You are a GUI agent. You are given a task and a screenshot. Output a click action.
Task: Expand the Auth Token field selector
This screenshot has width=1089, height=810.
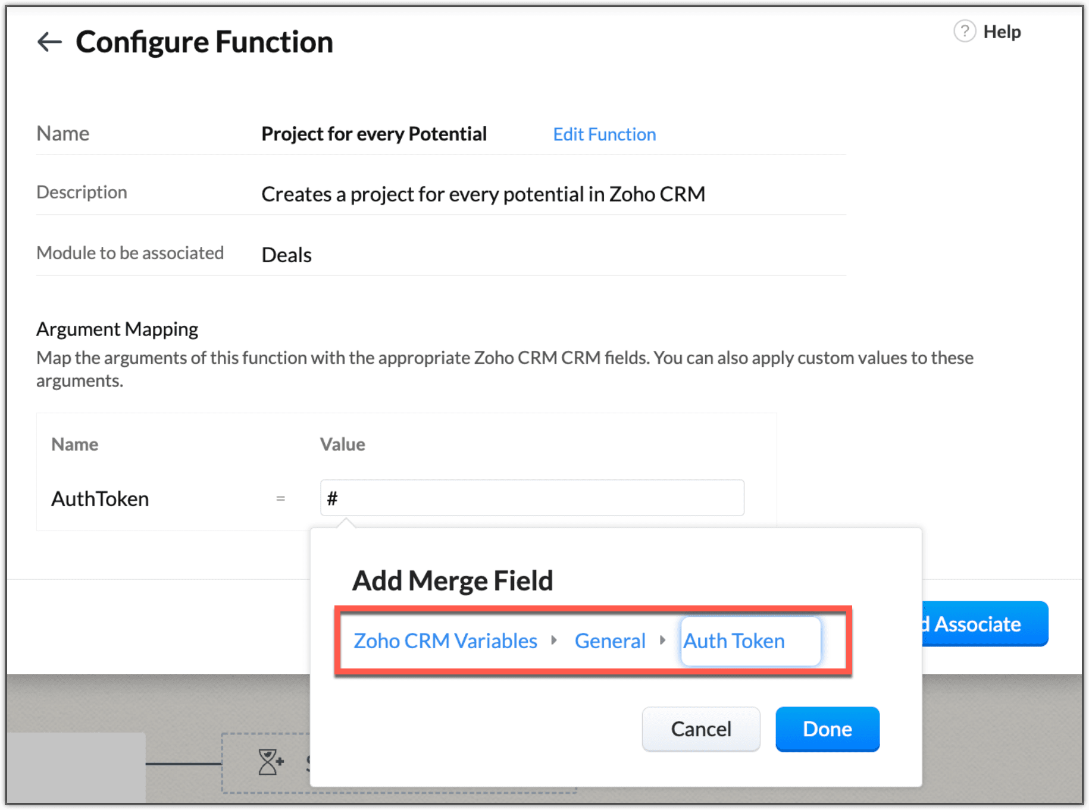pos(750,641)
